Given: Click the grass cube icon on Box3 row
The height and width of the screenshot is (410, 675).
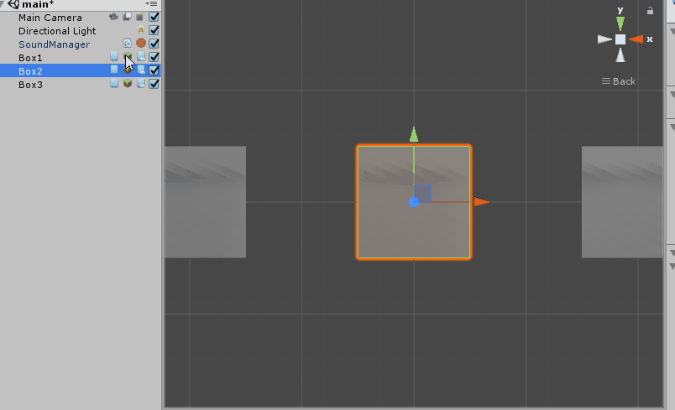Looking at the screenshot, I should (x=128, y=83).
